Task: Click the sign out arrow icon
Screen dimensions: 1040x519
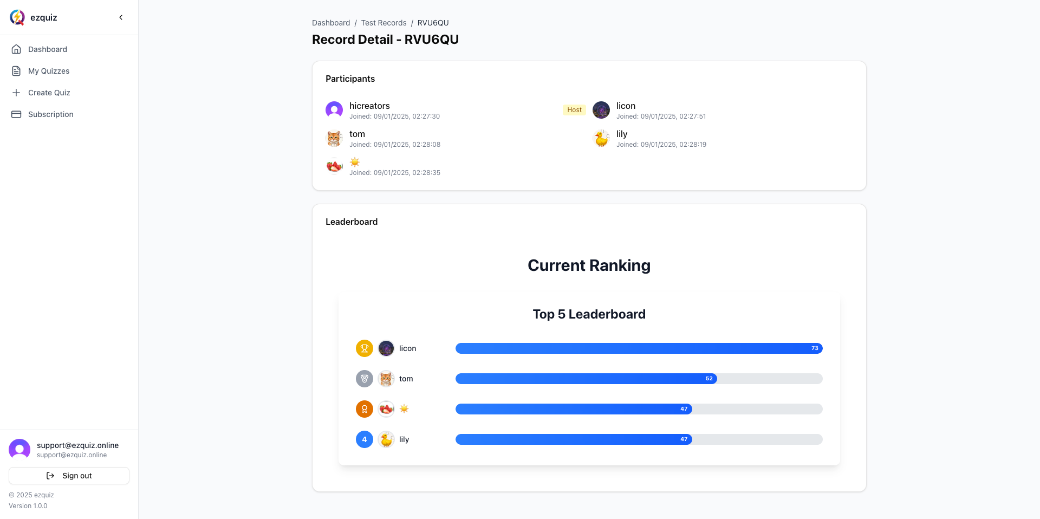Action: click(x=50, y=476)
